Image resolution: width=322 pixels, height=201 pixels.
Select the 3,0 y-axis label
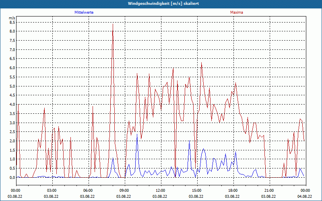click(12, 123)
